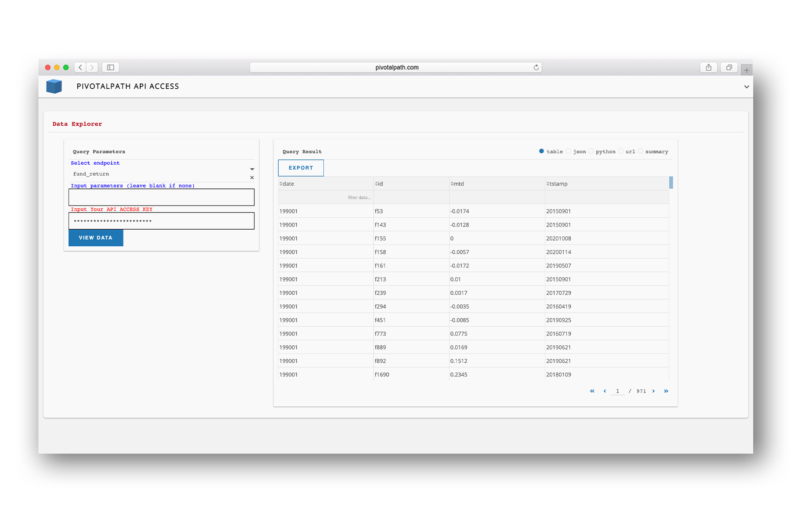Go to the next results page
The height and width of the screenshot is (527, 791).
tap(653, 391)
